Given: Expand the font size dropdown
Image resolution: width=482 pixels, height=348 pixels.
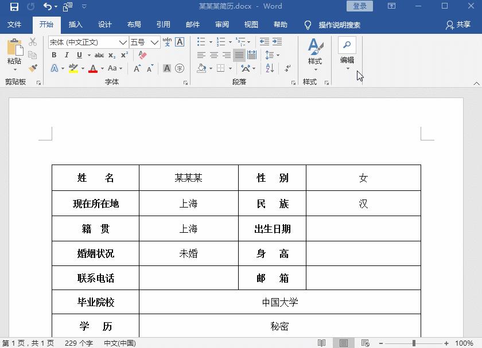Looking at the screenshot, I should [x=155, y=42].
